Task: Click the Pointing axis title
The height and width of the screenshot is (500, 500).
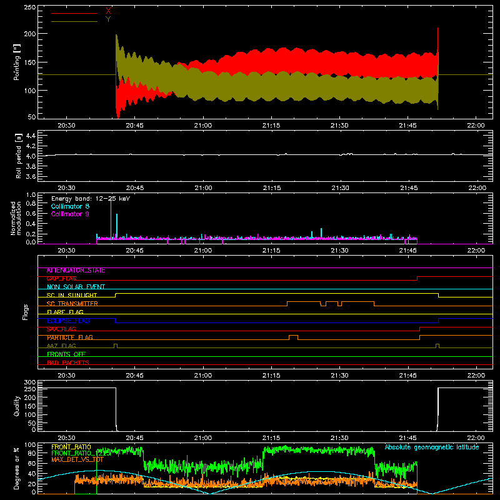Action: click(17, 62)
